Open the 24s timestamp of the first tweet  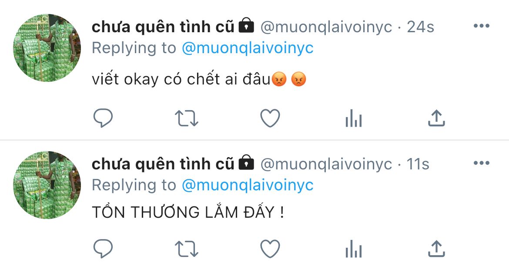tap(420, 27)
